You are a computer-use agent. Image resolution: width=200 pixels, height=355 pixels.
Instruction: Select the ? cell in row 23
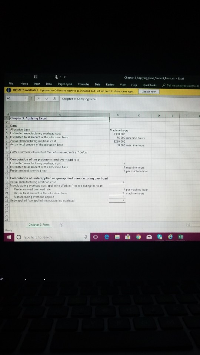pos(117,200)
